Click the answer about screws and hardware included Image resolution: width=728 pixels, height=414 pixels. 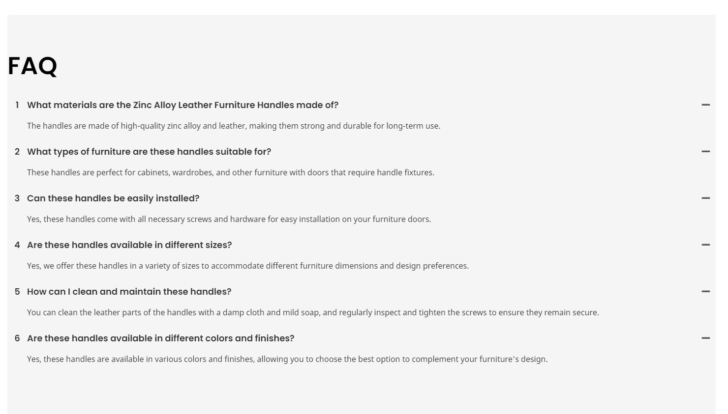pos(229,219)
